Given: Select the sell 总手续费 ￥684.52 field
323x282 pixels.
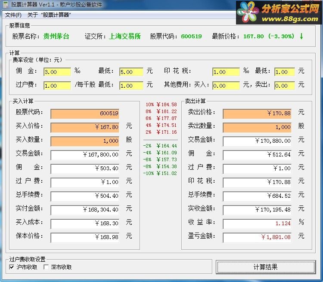Looking at the screenshot, I should click(x=257, y=196).
